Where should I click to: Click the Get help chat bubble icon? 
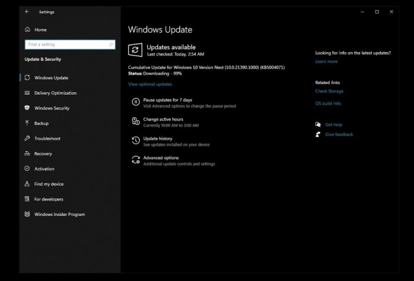[318, 124]
